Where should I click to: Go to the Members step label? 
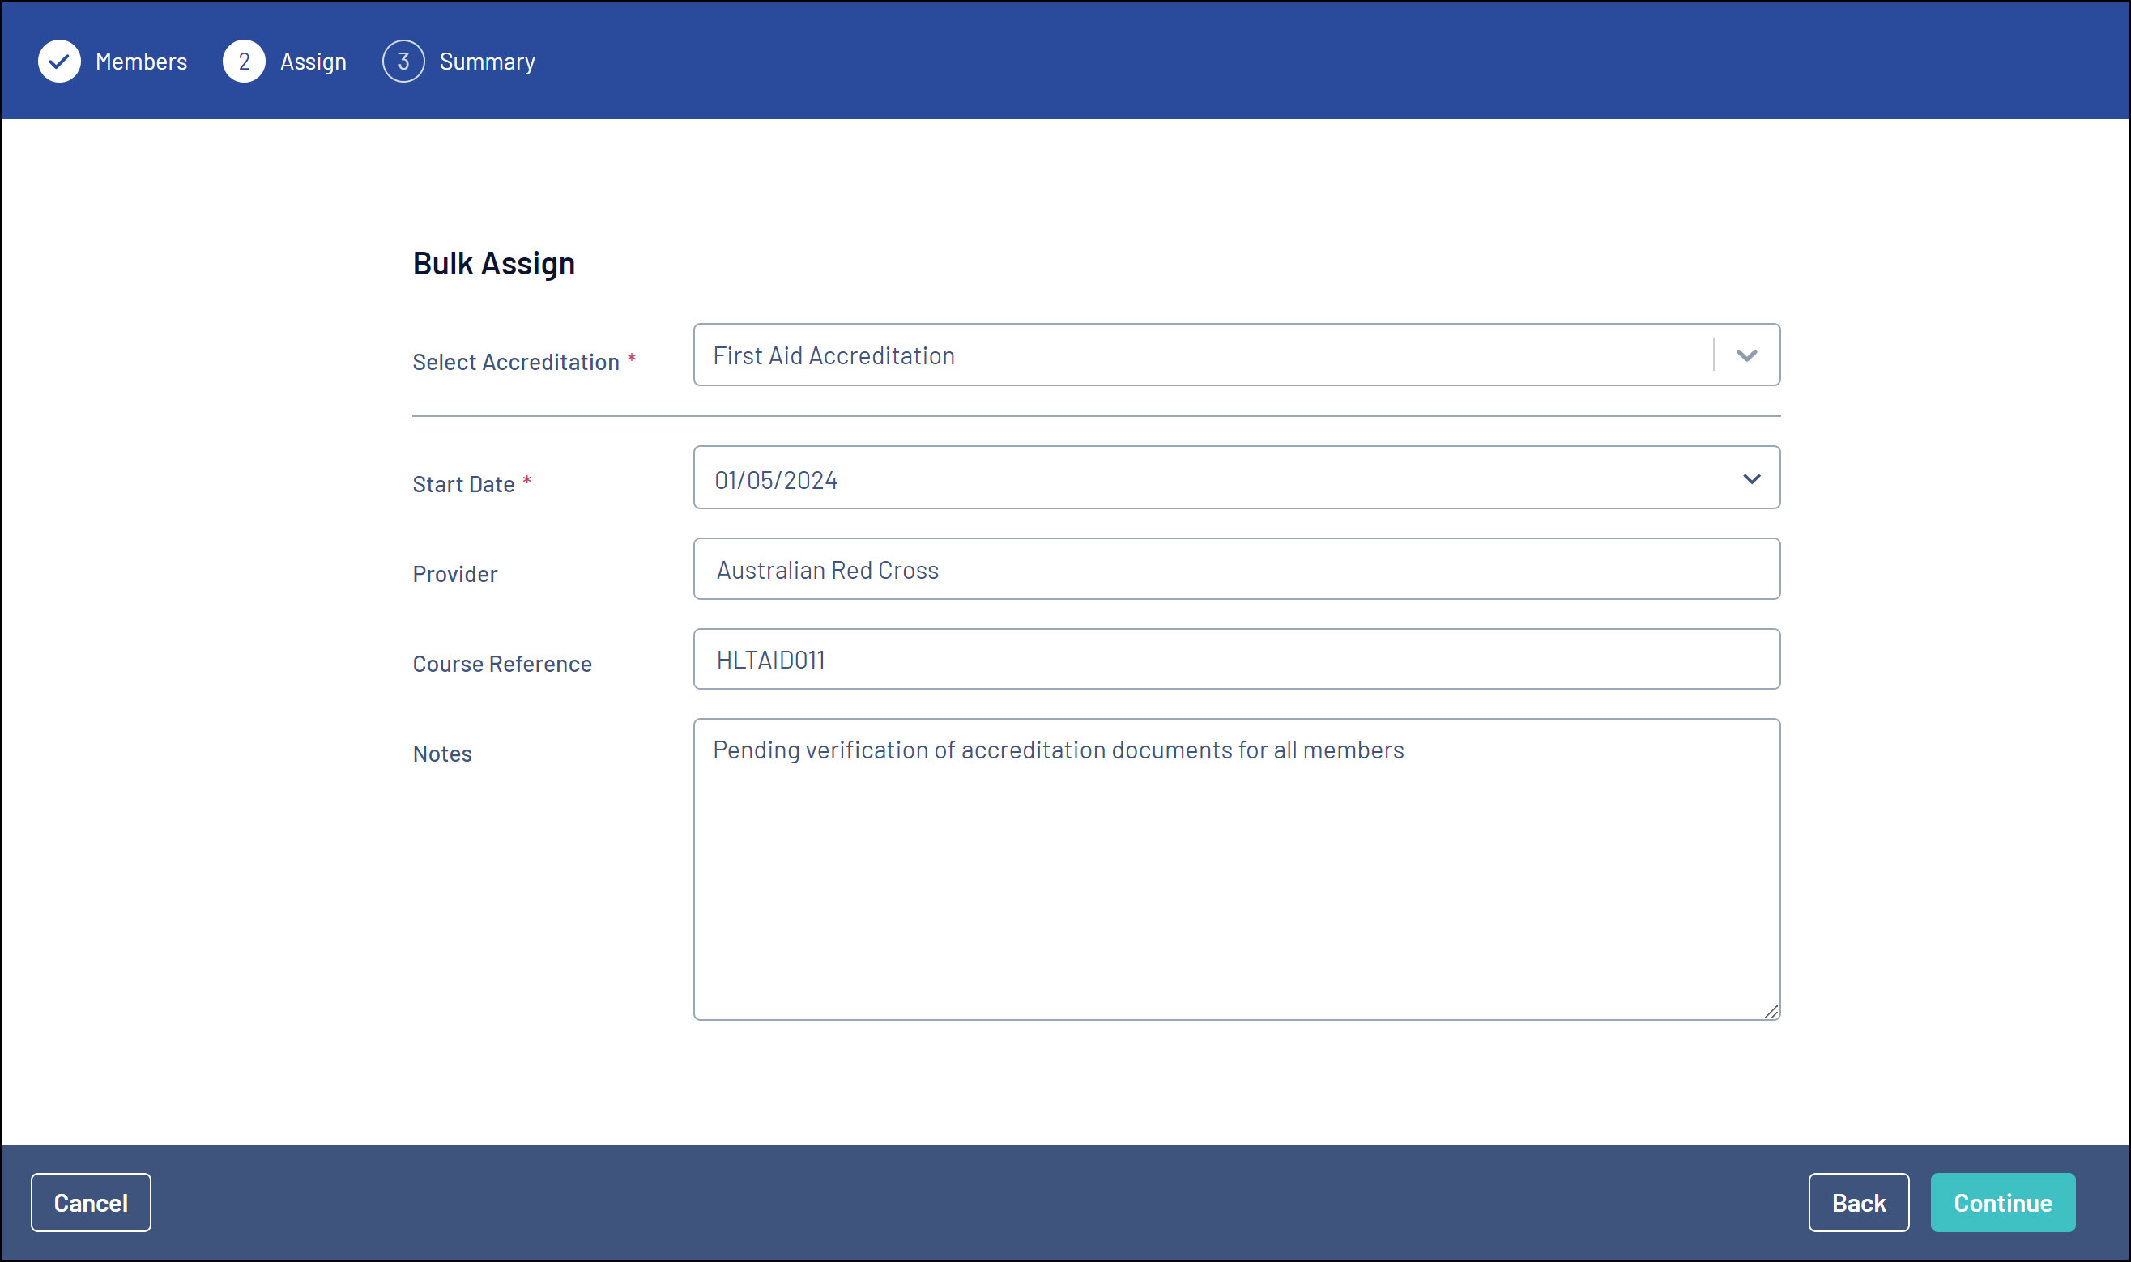(x=141, y=62)
